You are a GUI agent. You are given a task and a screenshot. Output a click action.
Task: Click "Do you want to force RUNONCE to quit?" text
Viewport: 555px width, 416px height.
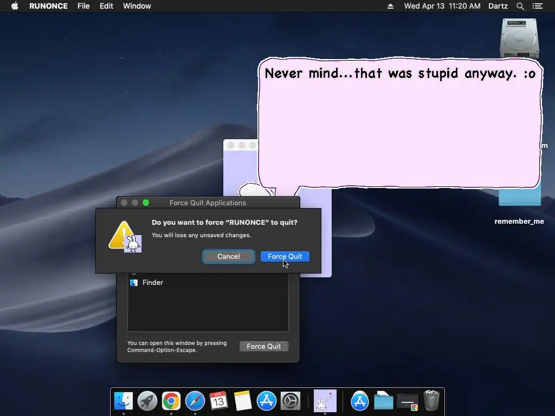[x=224, y=222]
